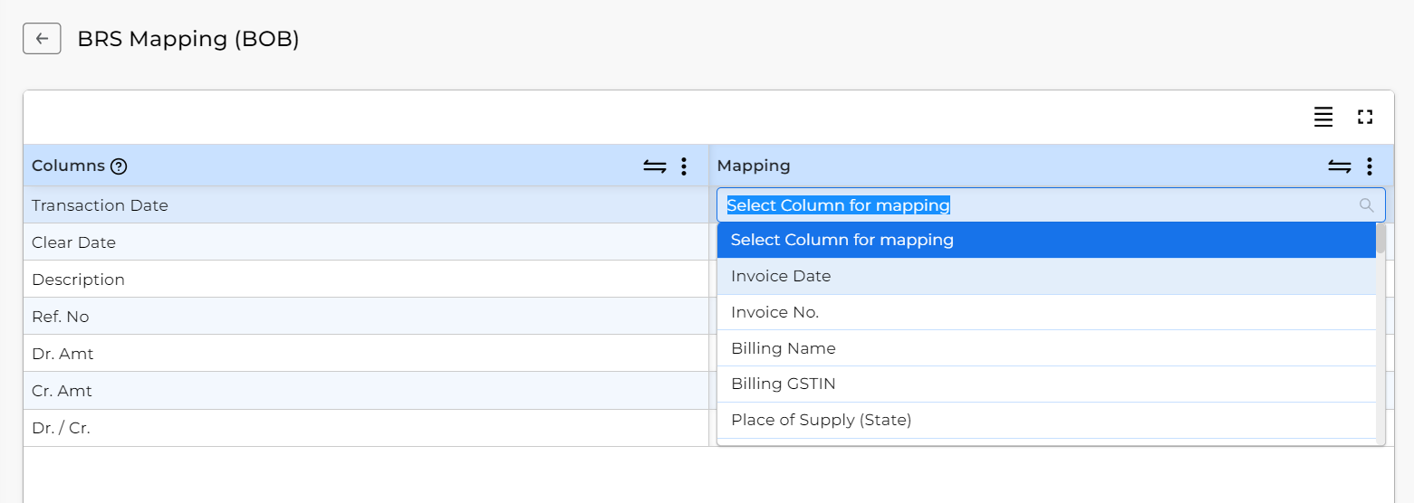1414x503 pixels.
Task: Click the back arrow button
Action: pyautogui.click(x=42, y=39)
